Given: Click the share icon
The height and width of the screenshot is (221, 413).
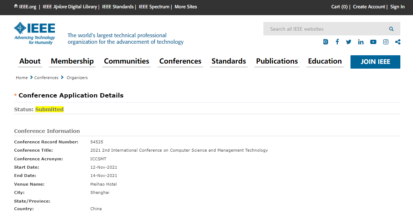Looking at the screenshot, I should tap(398, 42).
